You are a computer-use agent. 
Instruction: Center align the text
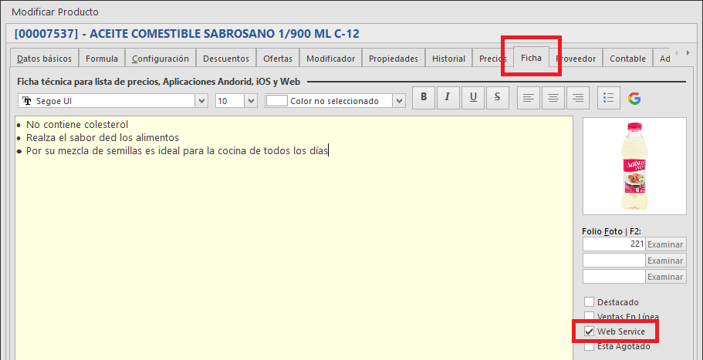[553, 98]
